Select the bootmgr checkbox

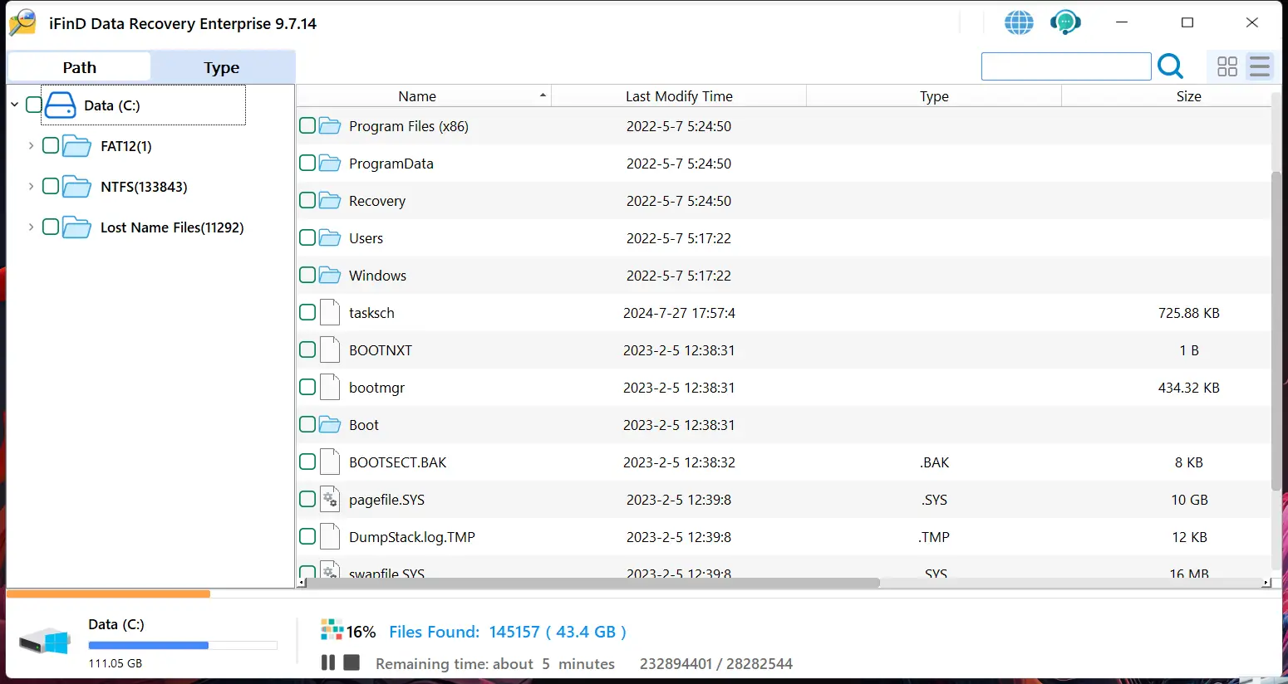307,387
